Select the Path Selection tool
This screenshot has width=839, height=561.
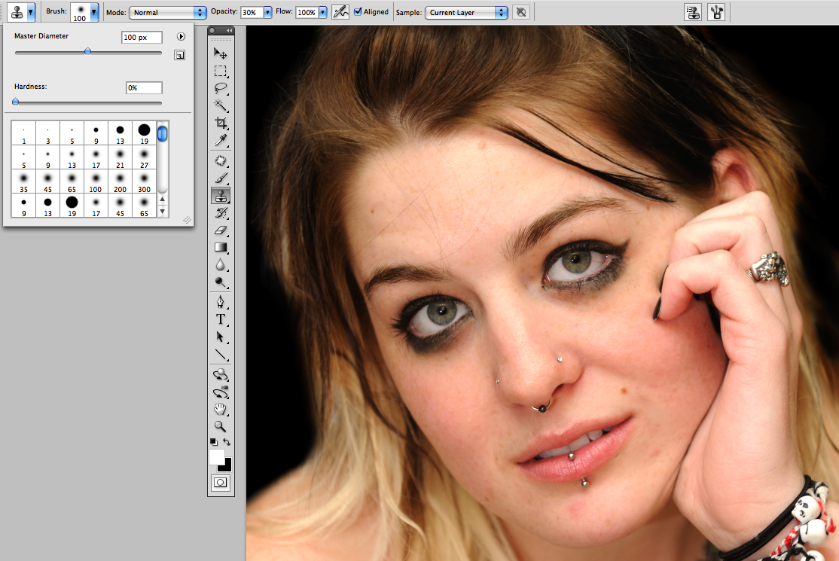(221, 337)
